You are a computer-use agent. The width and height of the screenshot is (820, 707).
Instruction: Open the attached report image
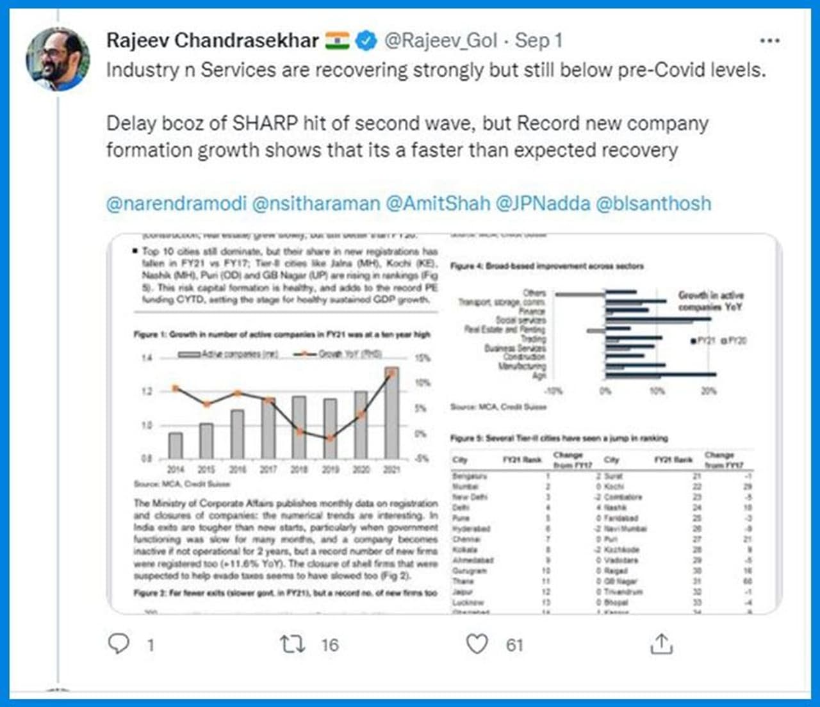443,423
